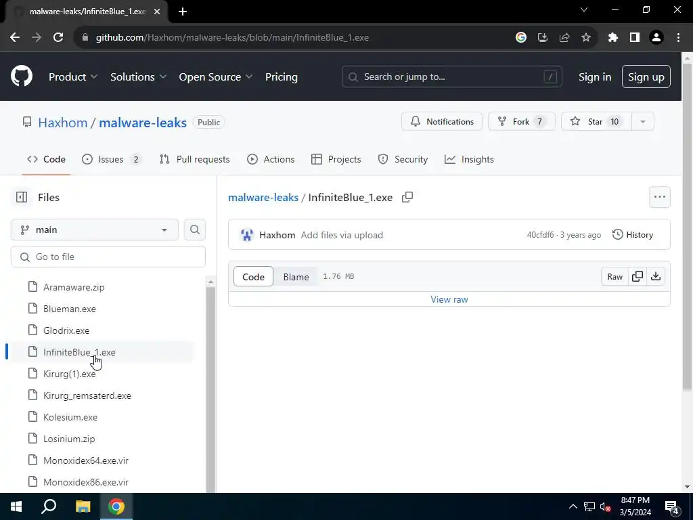693x520 pixels.
Task: Open the Haxhom owner link
Action: point(63,123)
